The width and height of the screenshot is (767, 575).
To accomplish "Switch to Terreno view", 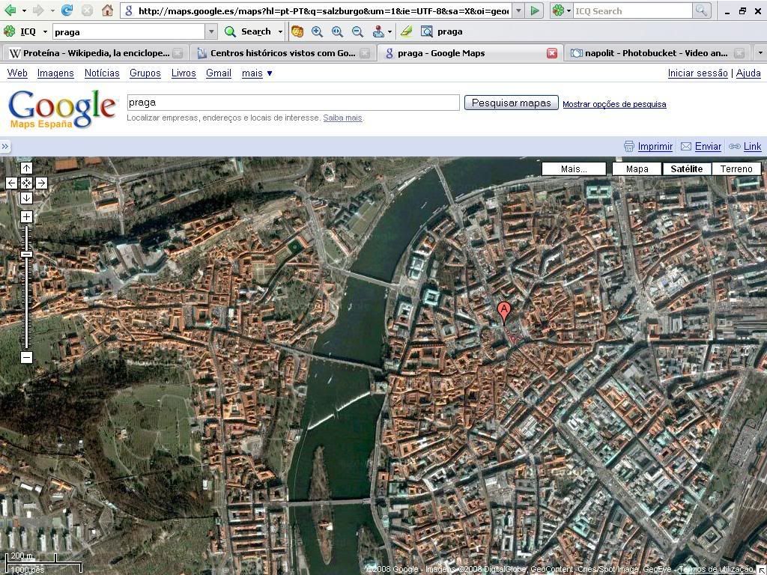I will tap(736, 168).
